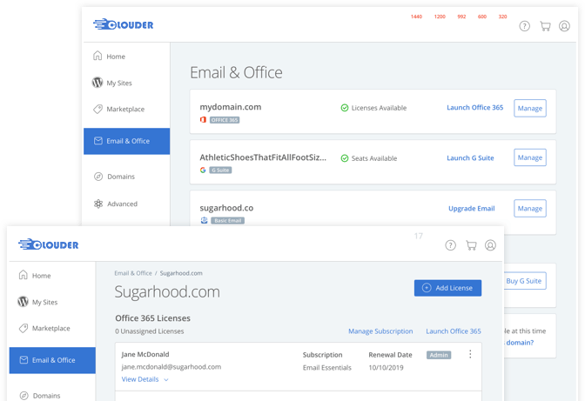The image size is (585, 401).
Task: Expand View Details for Jane McDonald
Action: (145, 379)
